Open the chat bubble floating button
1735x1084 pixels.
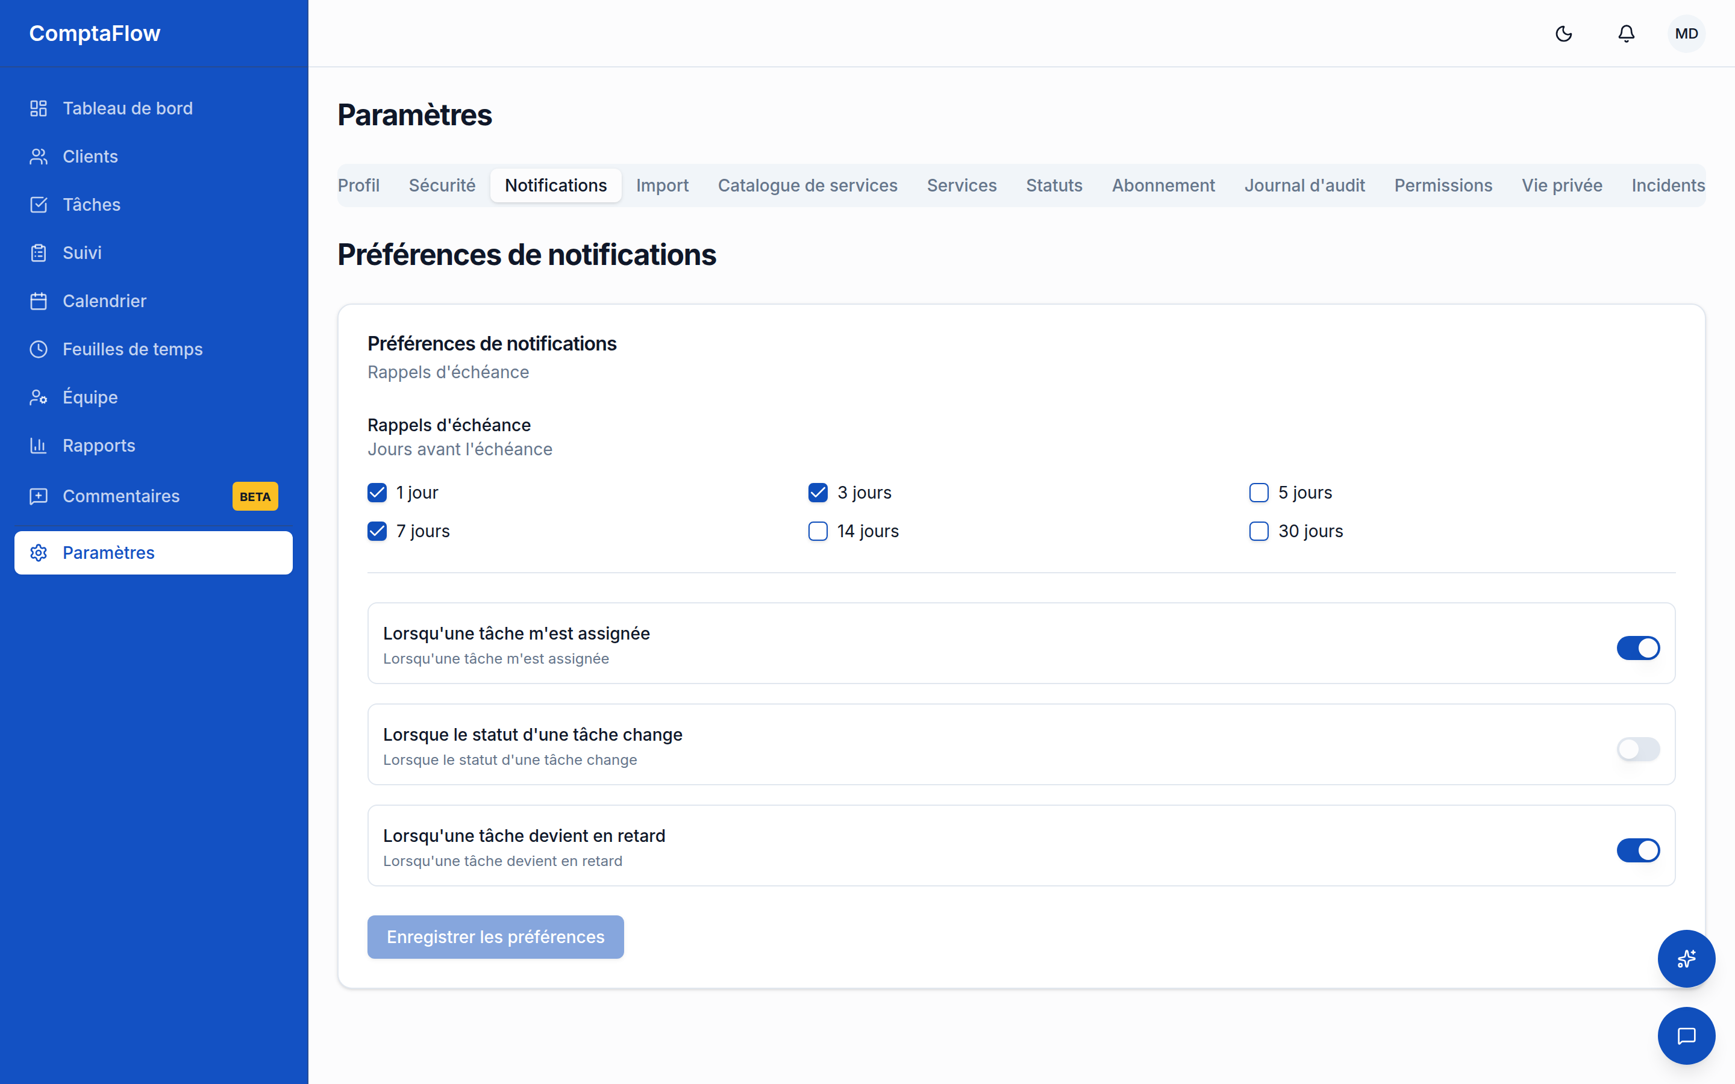1686,1036
